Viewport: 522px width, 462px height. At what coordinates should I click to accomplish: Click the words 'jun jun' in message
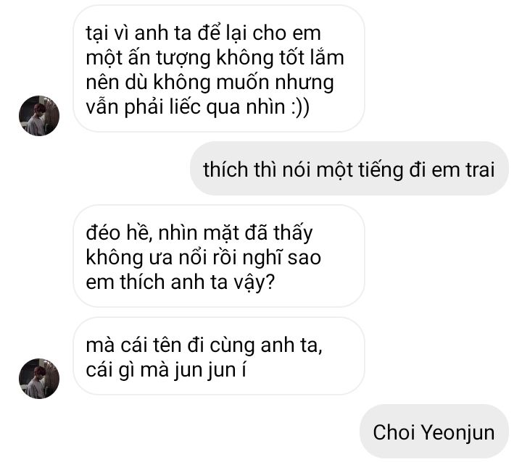coord(205,371)
